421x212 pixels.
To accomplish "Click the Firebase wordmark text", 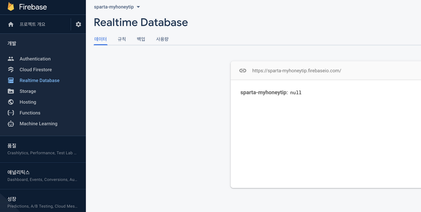I will tap(33, 7).
